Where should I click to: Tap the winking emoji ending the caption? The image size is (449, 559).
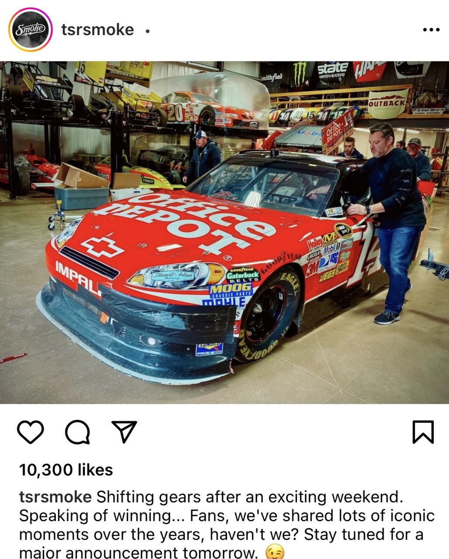(x=275, y=552)
